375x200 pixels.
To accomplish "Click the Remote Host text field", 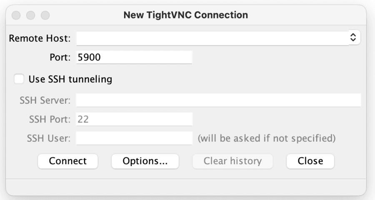I will (x=212, y=38).
